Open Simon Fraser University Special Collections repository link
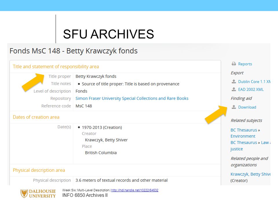 (132, 98)
